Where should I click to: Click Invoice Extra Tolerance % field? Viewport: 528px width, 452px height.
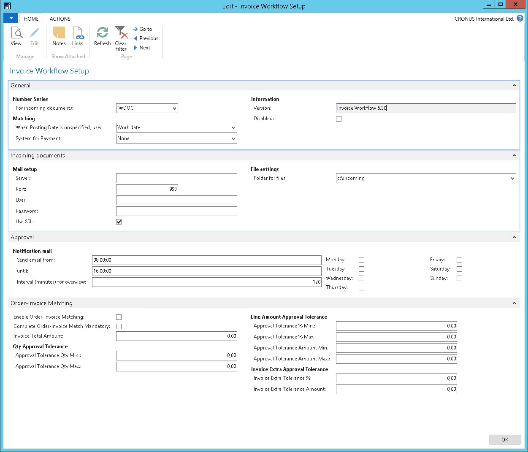click(396, 378)
